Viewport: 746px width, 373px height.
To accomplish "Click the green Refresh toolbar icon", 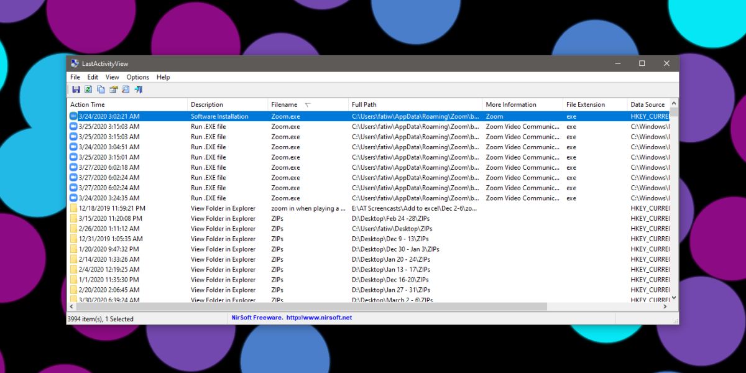I will tap(88, 90).
